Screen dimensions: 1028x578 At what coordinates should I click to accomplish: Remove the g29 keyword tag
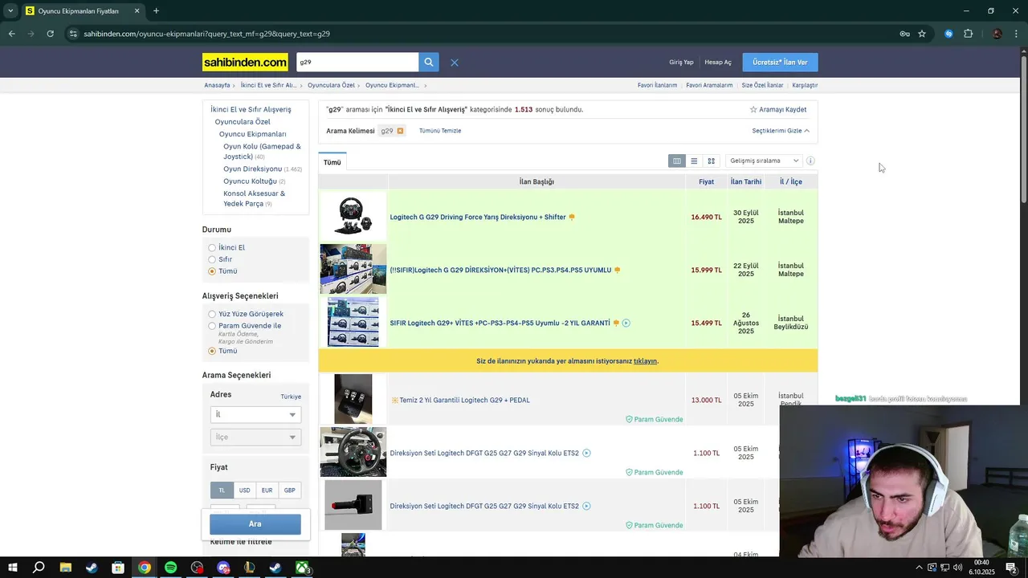pos(400,131)
